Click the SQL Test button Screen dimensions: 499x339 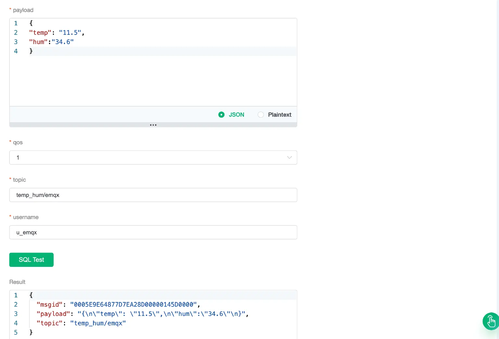(x=31, y=260)
